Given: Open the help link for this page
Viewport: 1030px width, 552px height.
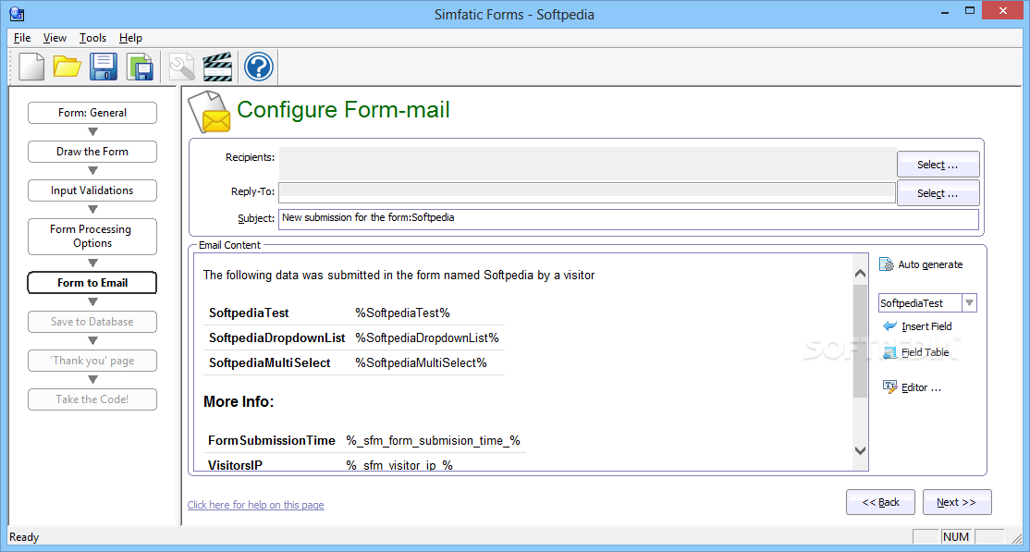Looking at the screenshot, I should coord(255,505).
